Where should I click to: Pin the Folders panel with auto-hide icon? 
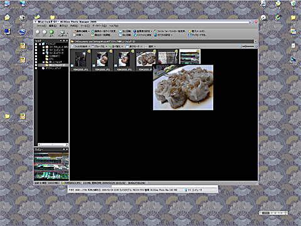pos(64,41)
